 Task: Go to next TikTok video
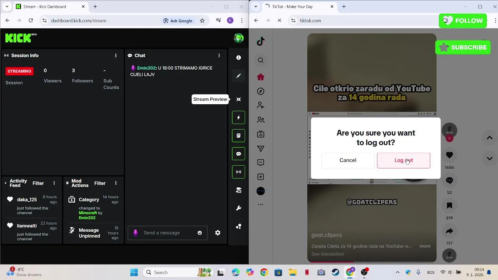click(x=489, y=158)
